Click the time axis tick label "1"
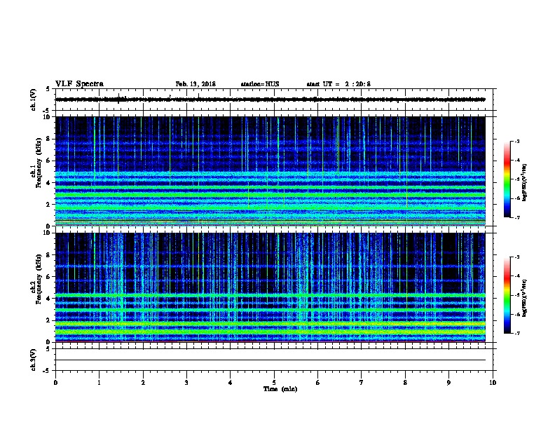This screenshot has height=429, width=555. (x=99, y=383)
